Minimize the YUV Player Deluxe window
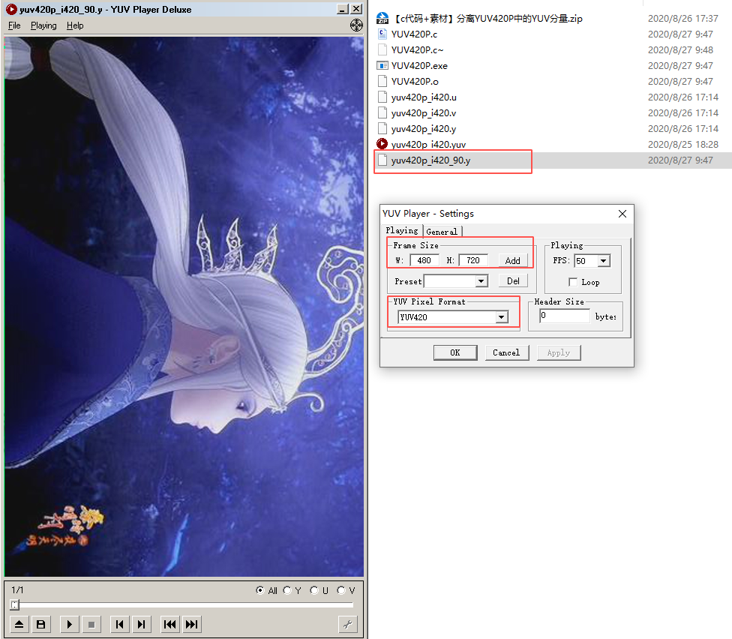The height and width of the screenshot is (639, 732). click(343, 9)
